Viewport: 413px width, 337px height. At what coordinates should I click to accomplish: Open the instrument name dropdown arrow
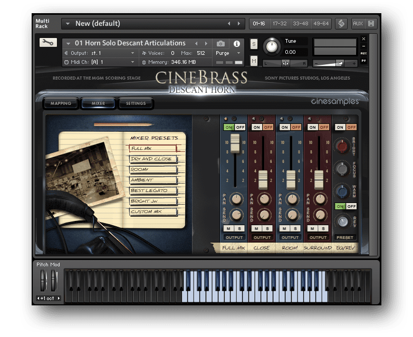[68, 43]
